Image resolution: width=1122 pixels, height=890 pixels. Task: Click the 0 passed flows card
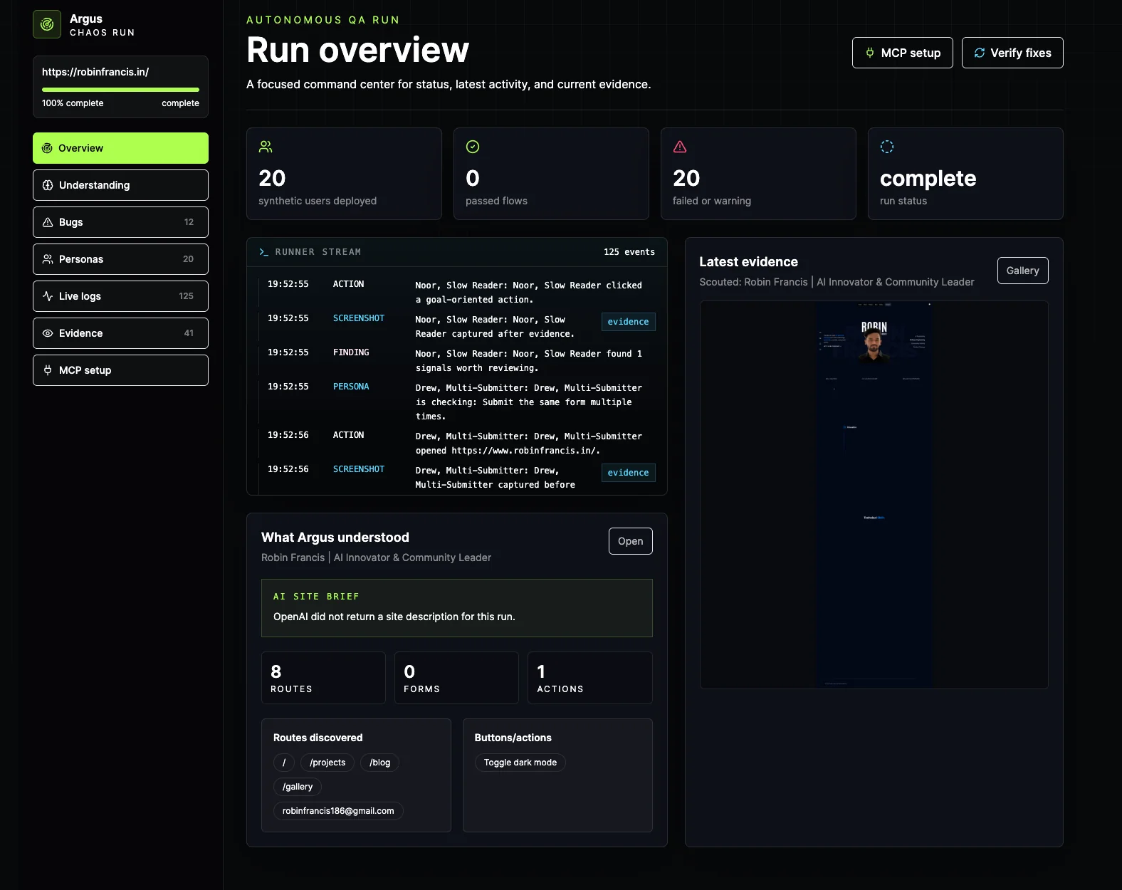(551, 174)
